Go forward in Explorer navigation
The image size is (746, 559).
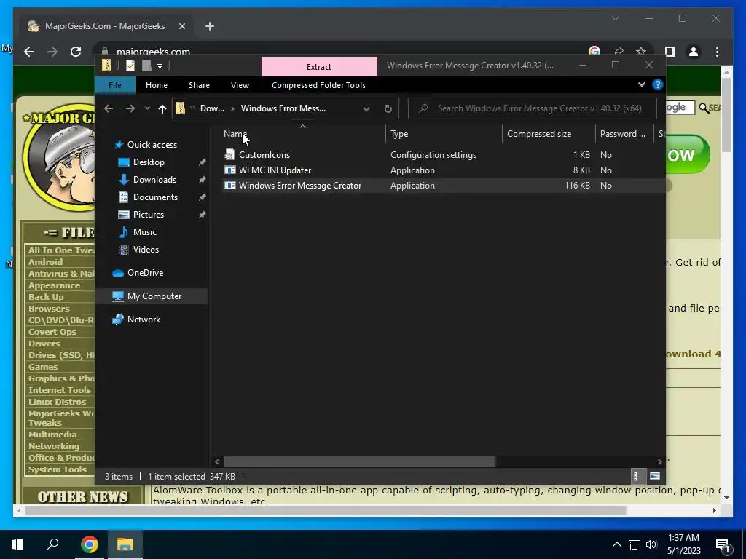pyautogui.click(x=130, y=108)
